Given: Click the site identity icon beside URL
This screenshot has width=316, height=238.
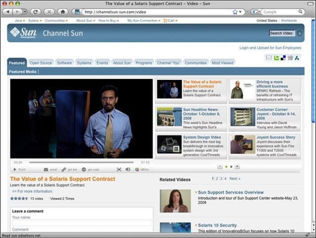Looking at the screenshot, I should click(77, 12).
